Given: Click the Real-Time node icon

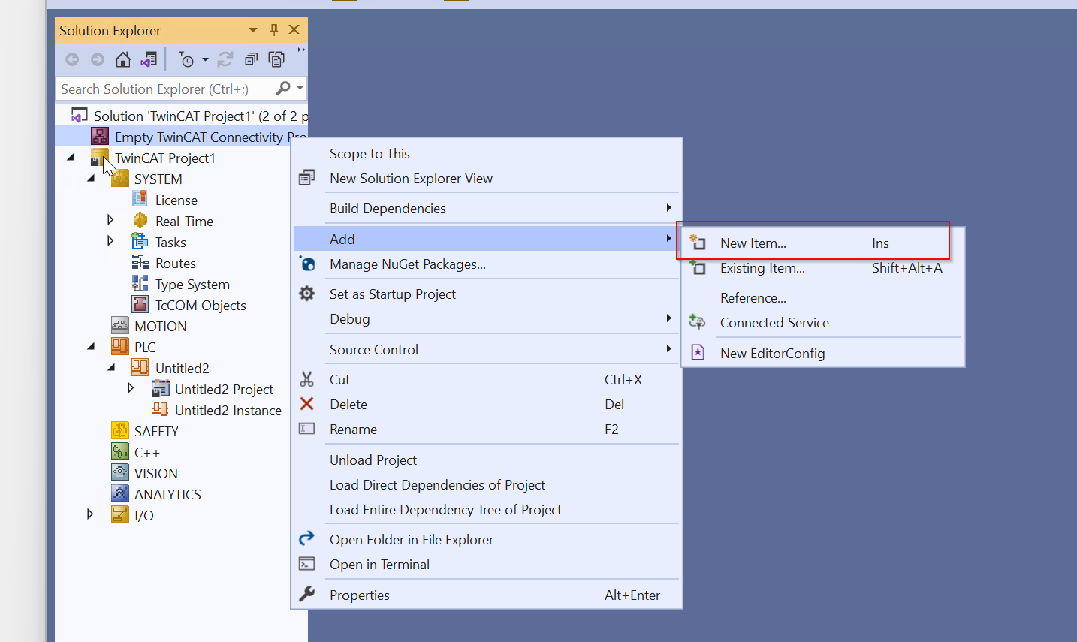Looking at the screenshot, I should coord(140,220).
